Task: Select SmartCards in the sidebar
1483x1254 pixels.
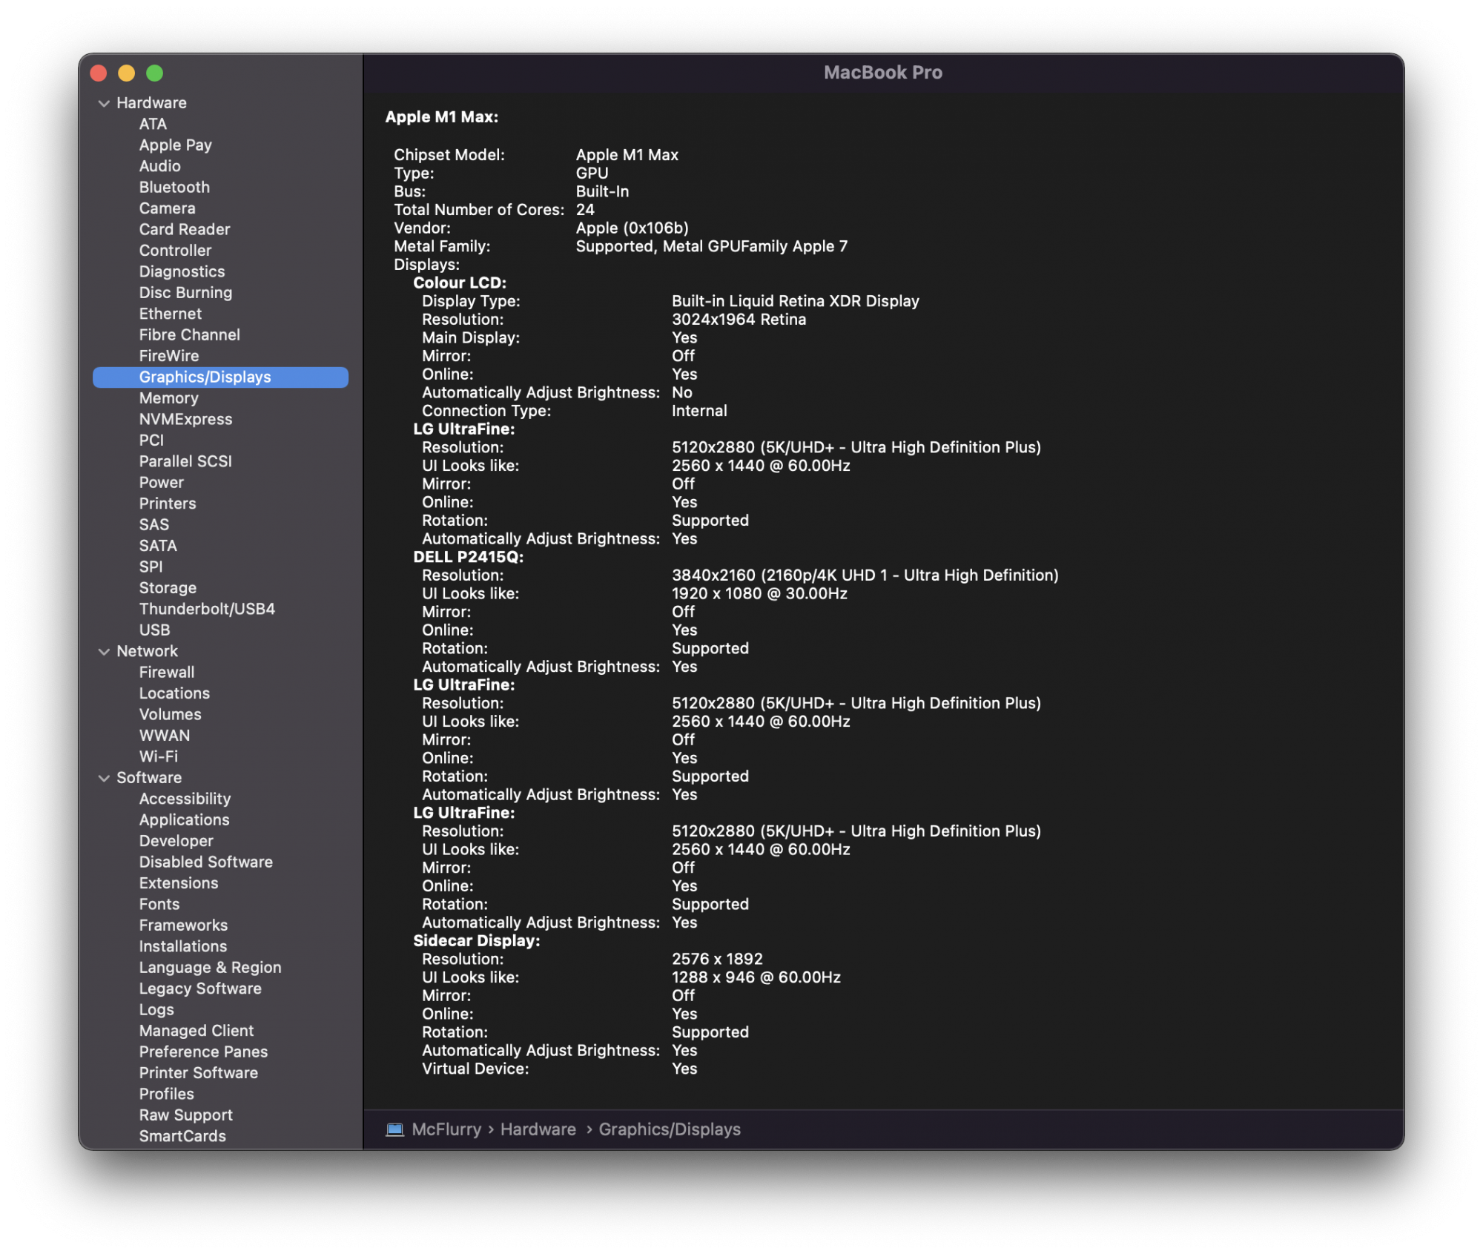Action: [x=182, y=1136]
